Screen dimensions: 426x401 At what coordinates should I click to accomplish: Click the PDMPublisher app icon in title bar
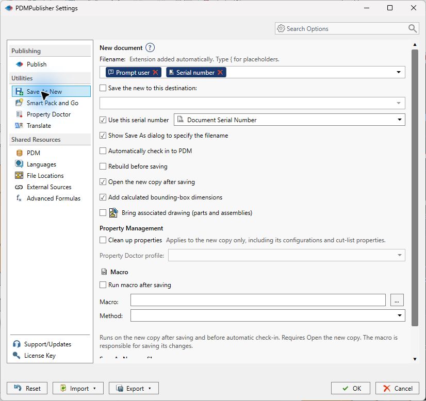[x=9, y=8]
